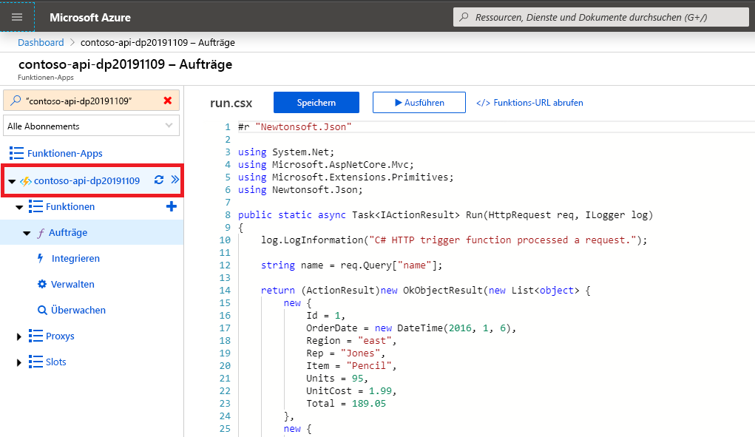Open the Funktions-URL abrufen link
This screenshot has height=437, width=755.
[x=530, y=102]
